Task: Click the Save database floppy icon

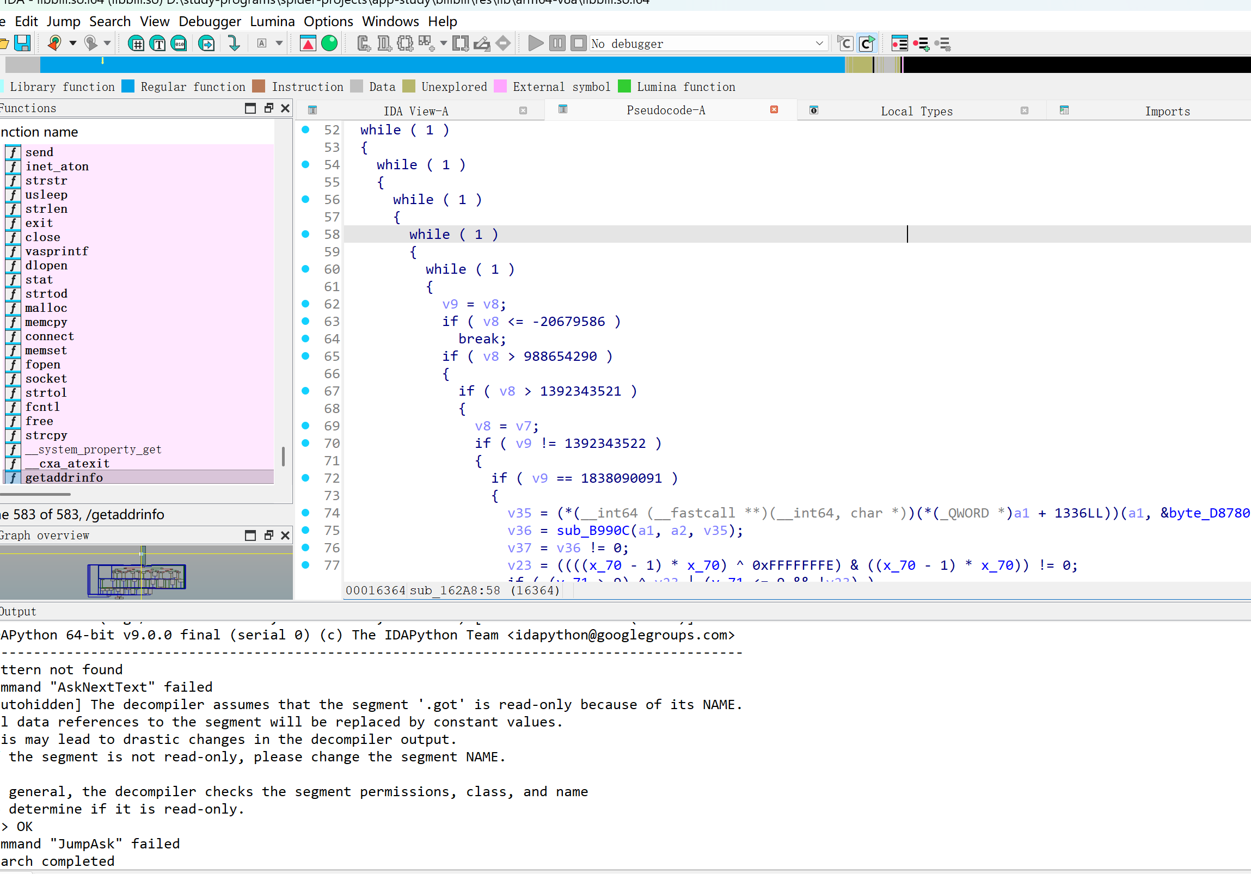Action: pyautogui.click(x=22, y=43)
